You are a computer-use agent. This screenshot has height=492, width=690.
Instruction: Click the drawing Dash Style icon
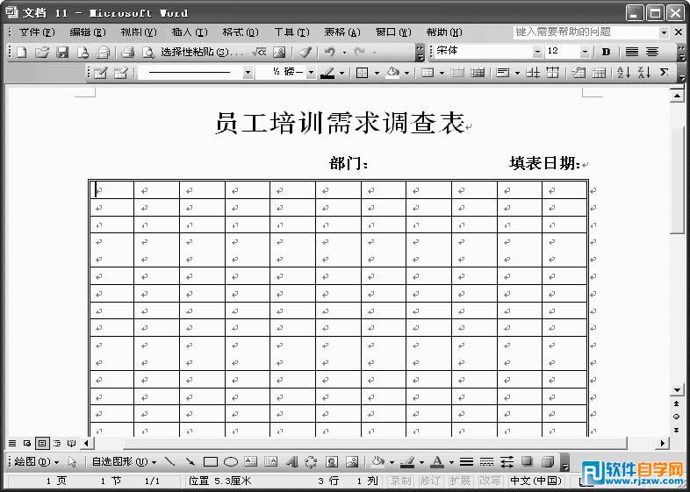click(x=486, y=461)
